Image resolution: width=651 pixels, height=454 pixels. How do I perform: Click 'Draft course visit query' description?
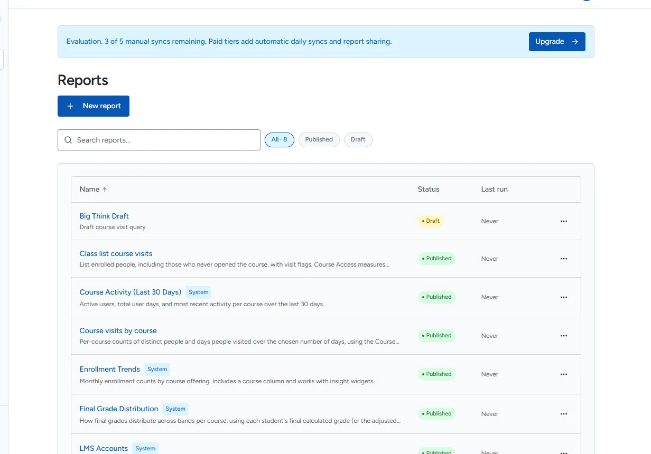point(113,227)
